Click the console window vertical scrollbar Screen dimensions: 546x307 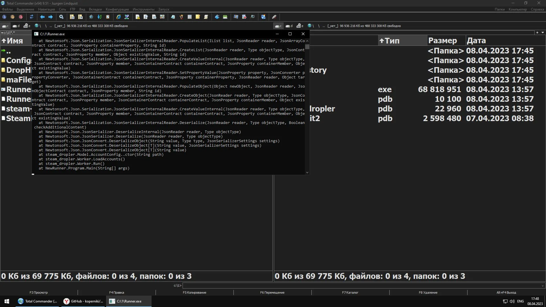click(307, 107)
